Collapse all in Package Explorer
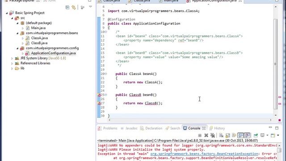The width and height of the screenshot is (286, 161). pos(67,7)
